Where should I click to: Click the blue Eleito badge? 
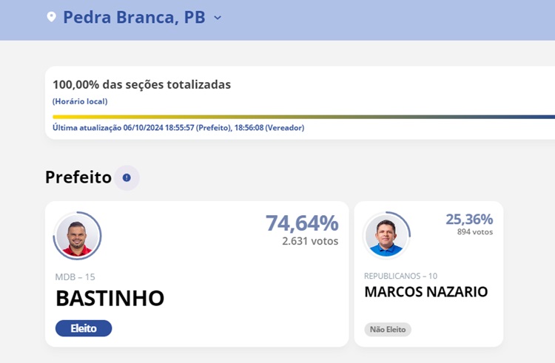83,328
